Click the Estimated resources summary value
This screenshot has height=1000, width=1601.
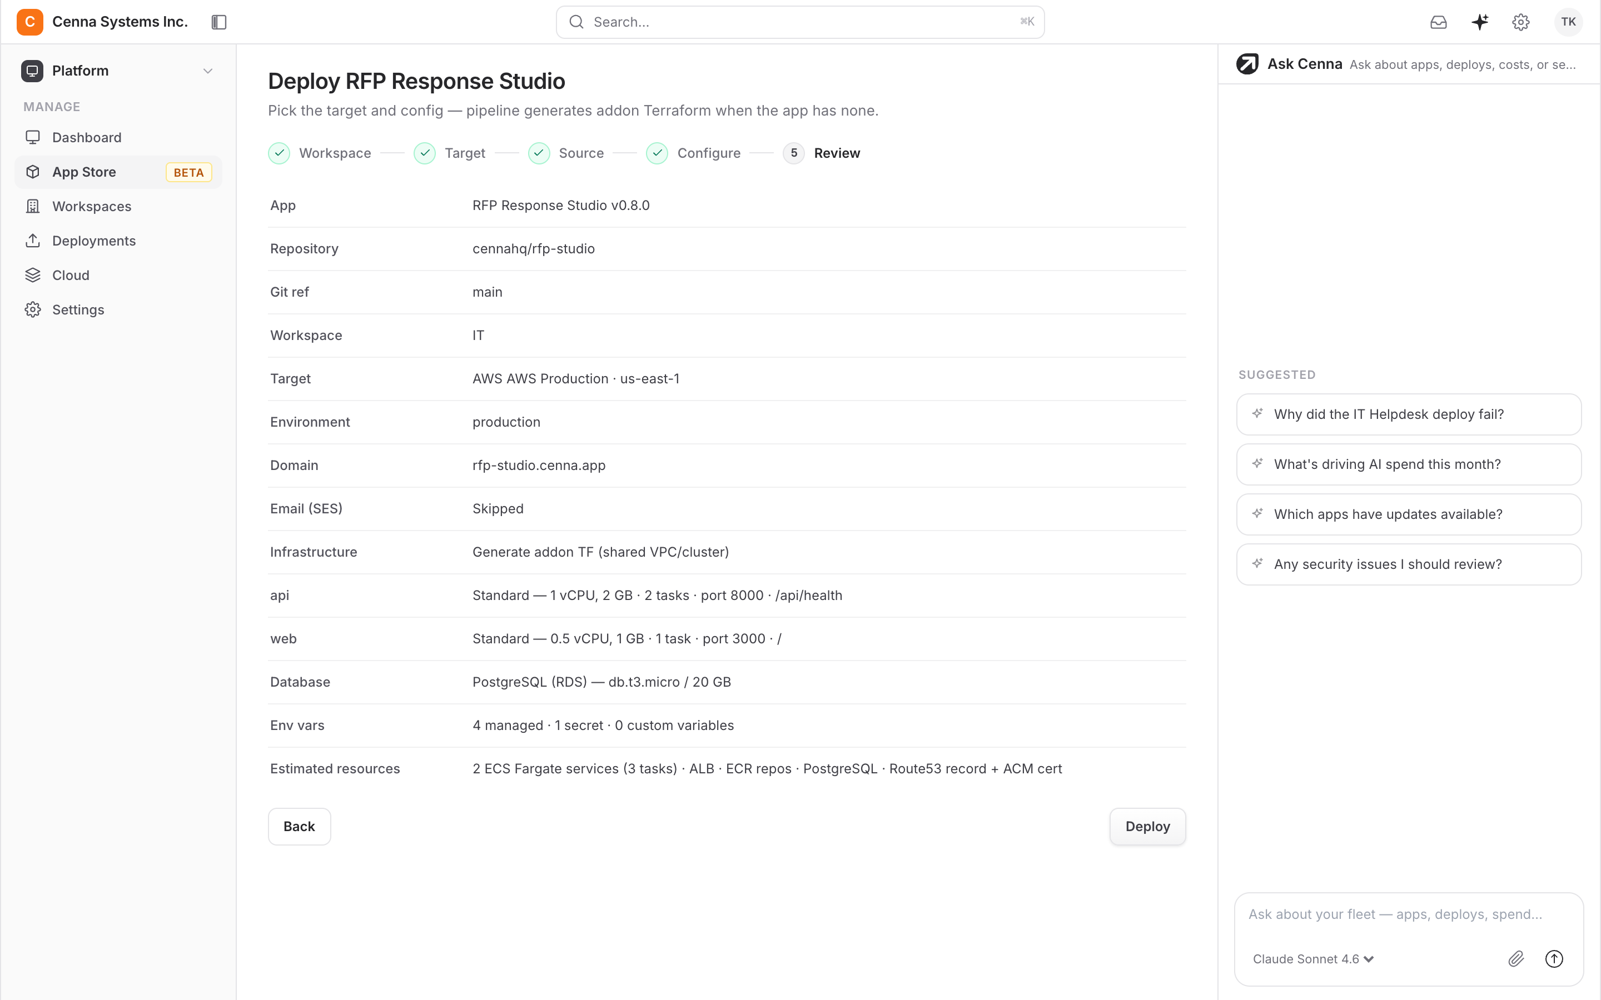click(x=767, y=768)
